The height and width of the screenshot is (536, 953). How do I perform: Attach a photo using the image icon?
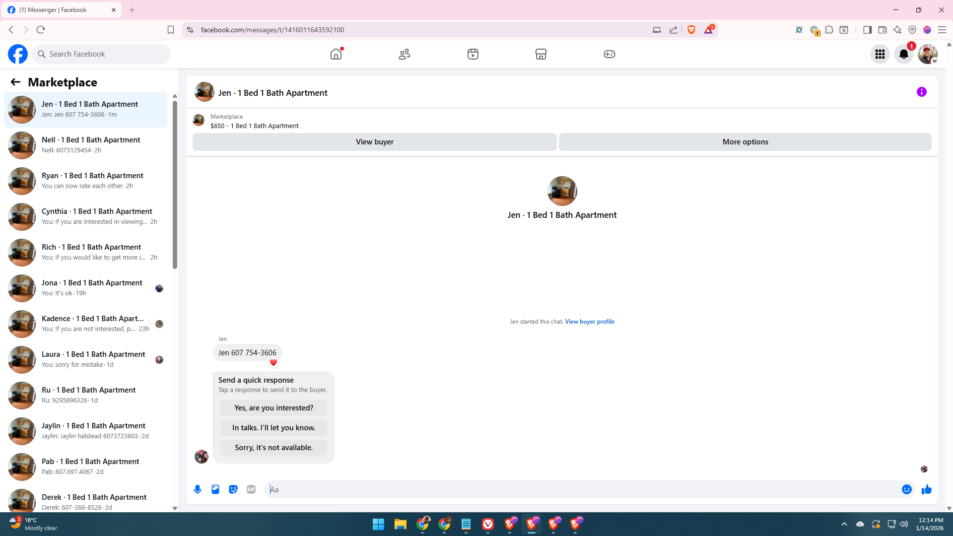pos(215,489)
